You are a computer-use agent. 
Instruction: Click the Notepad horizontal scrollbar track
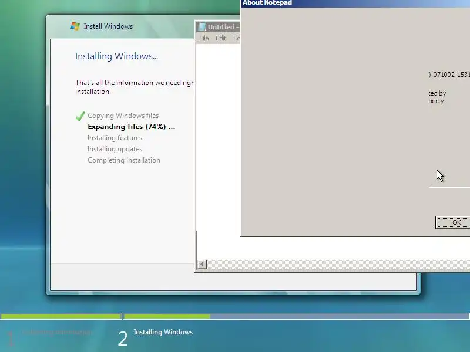[x=338, y=265]
